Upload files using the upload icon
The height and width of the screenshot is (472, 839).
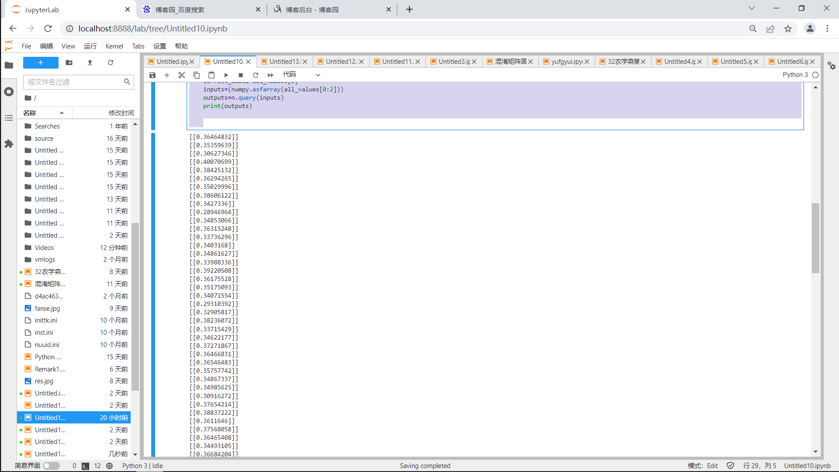point(90,62)
